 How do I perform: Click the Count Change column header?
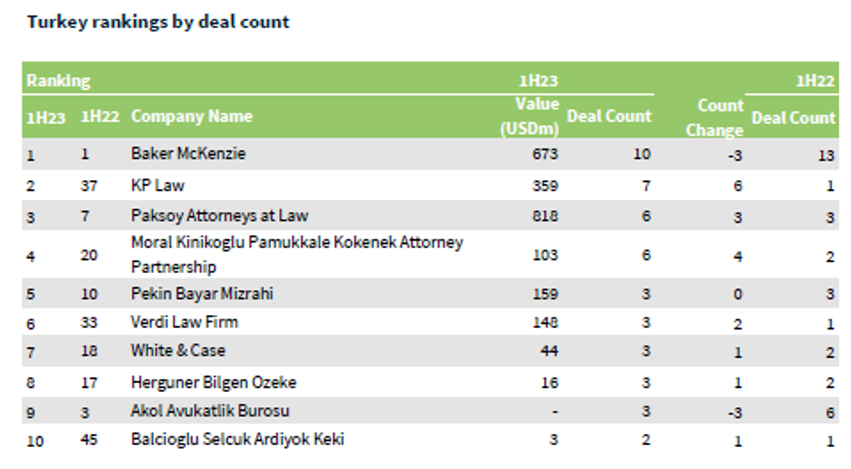point(714,118)
